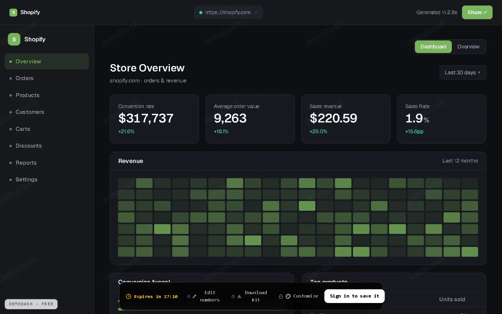Image resolution: width=502 pixels, height=314 pixels.
Task: Open the Discounts page
Action: 47,146
